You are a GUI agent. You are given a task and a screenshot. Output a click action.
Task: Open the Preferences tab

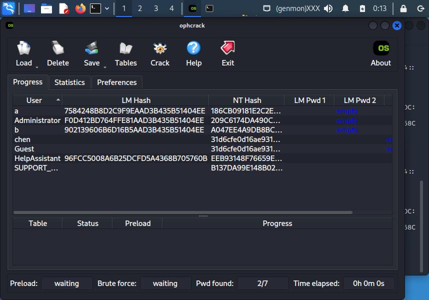pyautogui.click(x=117, y=82)
